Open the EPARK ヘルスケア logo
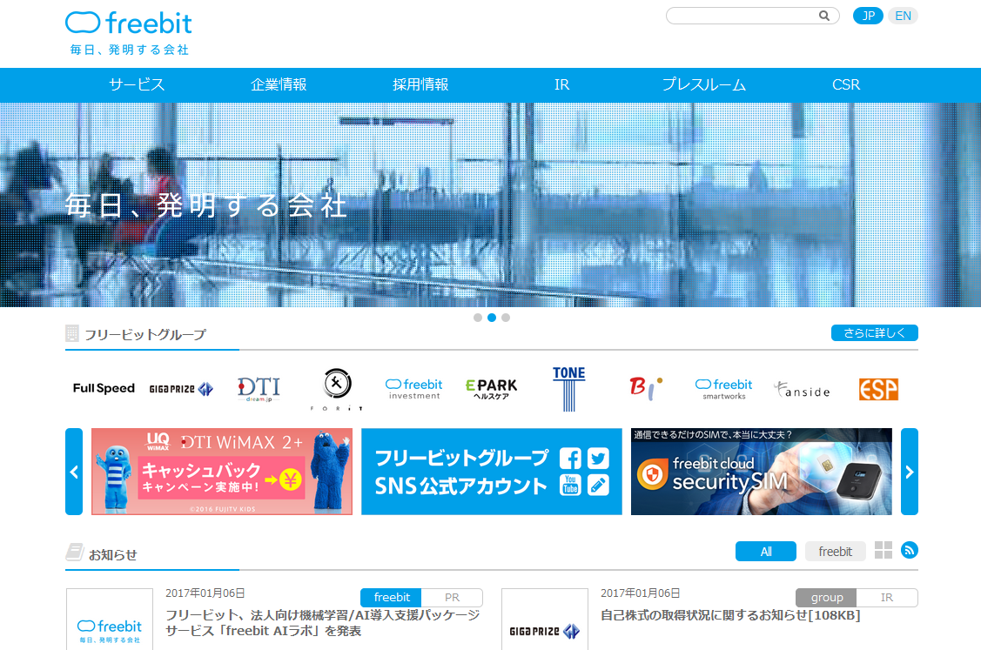981x650 pixels. point(492,389)
